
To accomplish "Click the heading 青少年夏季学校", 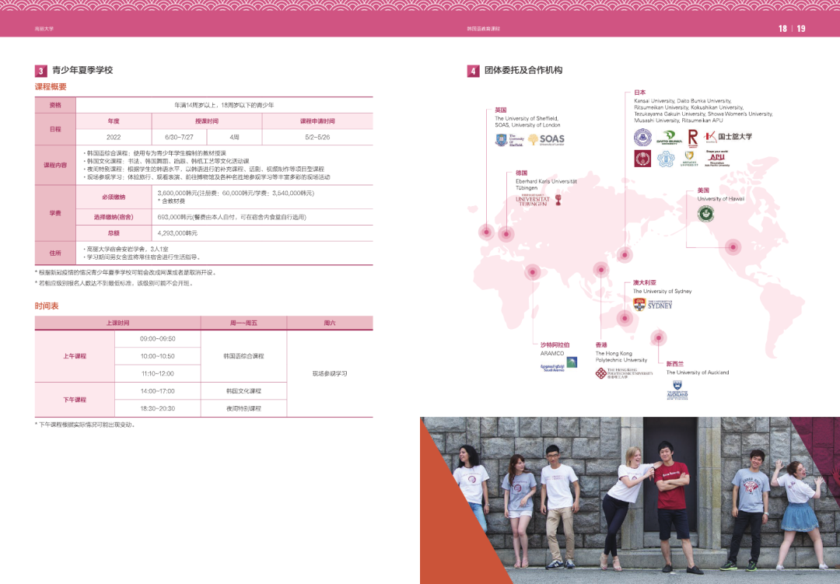I will [82, 70].
